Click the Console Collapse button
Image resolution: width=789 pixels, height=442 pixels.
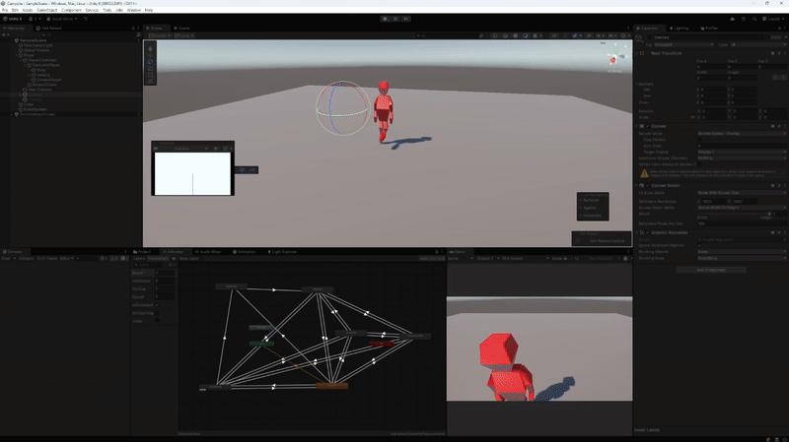[x=27, y=259]
